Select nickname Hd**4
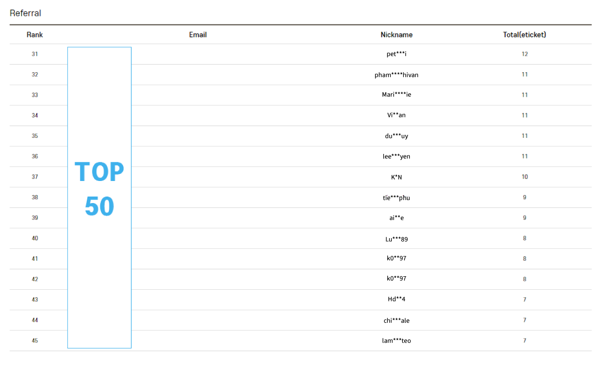Screen dimensions: 602x366 (396, 300)
